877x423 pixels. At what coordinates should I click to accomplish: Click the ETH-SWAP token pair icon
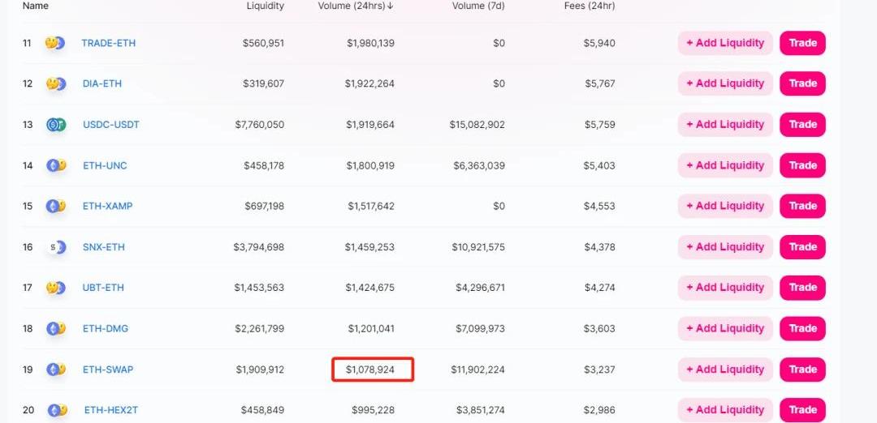coord(55,370)
